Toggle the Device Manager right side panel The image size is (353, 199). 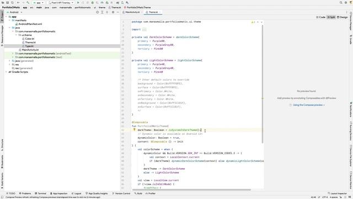pyautogui.click(x=351, y=21)
